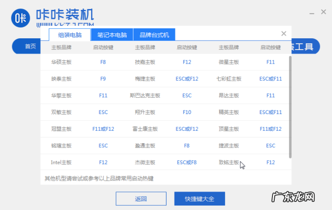Select the 冠盟主板 cell
332x210 pixels.
point(61,129)
